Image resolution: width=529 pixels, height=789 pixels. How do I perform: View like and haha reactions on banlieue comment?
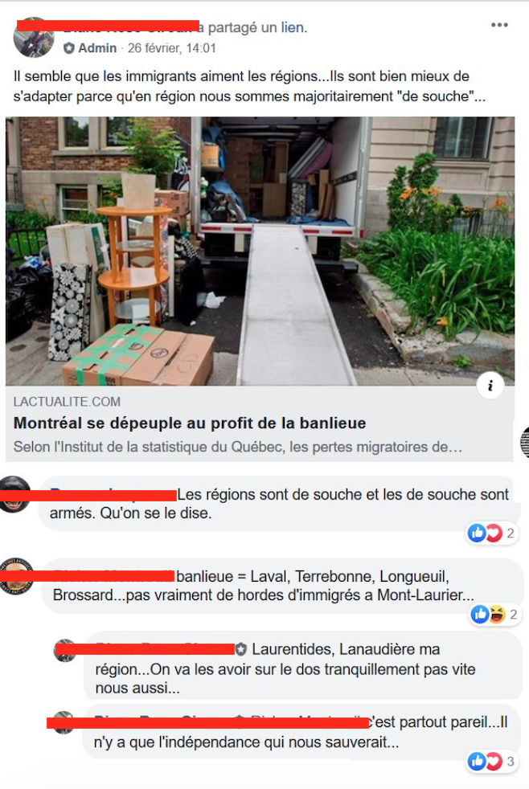[x=494, y=614]
